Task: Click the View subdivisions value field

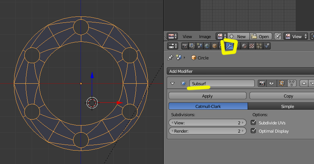Action: pyautogui.click(x=207, y=123)
